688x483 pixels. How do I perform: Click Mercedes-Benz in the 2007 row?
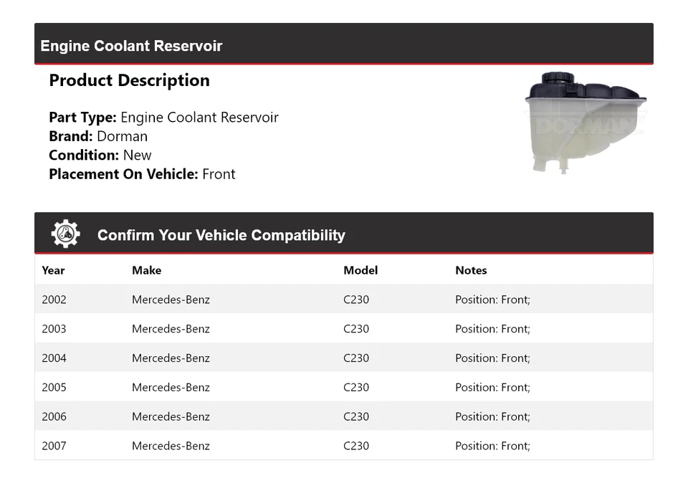pyautogui.click(x=171, y=446)
